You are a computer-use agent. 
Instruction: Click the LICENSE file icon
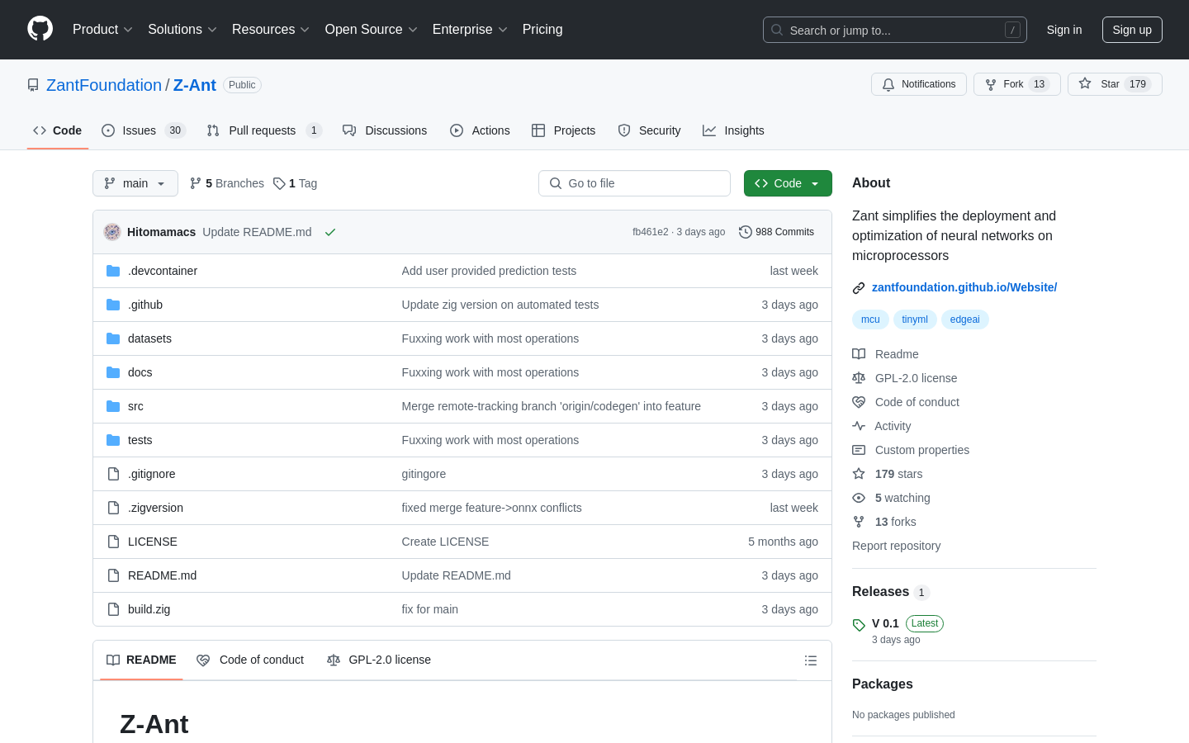click(113, 542)
